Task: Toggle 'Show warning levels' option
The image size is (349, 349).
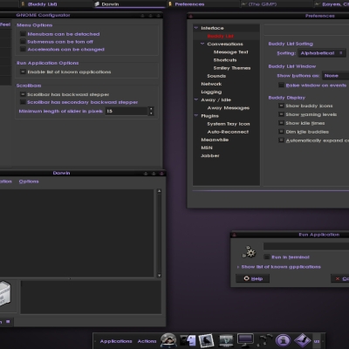Action: 281,114
